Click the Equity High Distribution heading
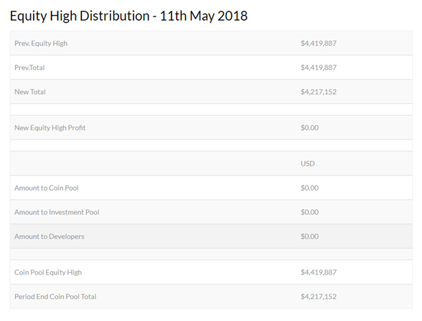This screenshot has width=422, height=321. pyautogui.click(x=128, y=16)
